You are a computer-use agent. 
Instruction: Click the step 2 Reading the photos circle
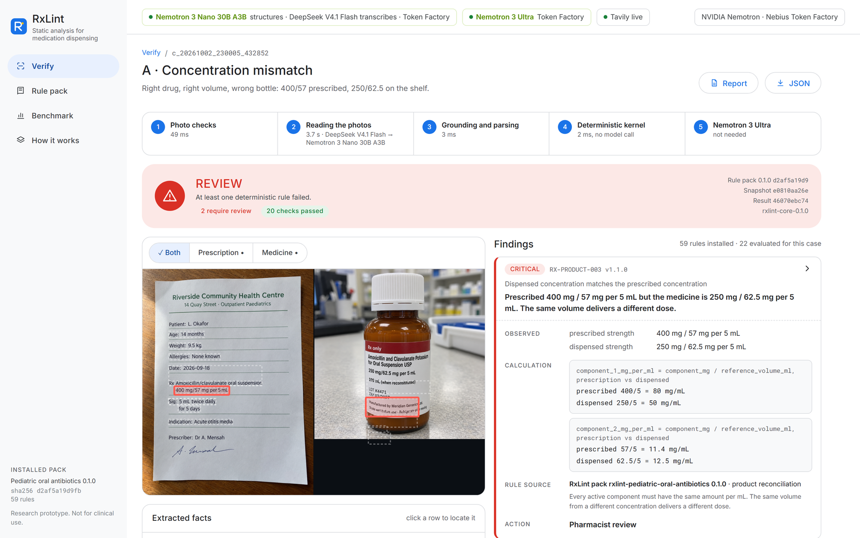coord(293,127)
